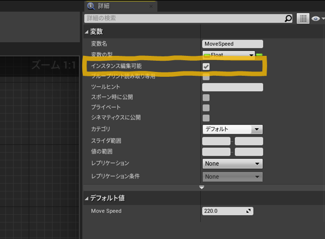The width and height of the screenshot is (325, 239).
Task: Click the スライダ範囲 maximum field
Action: click(x=249, y=141)
